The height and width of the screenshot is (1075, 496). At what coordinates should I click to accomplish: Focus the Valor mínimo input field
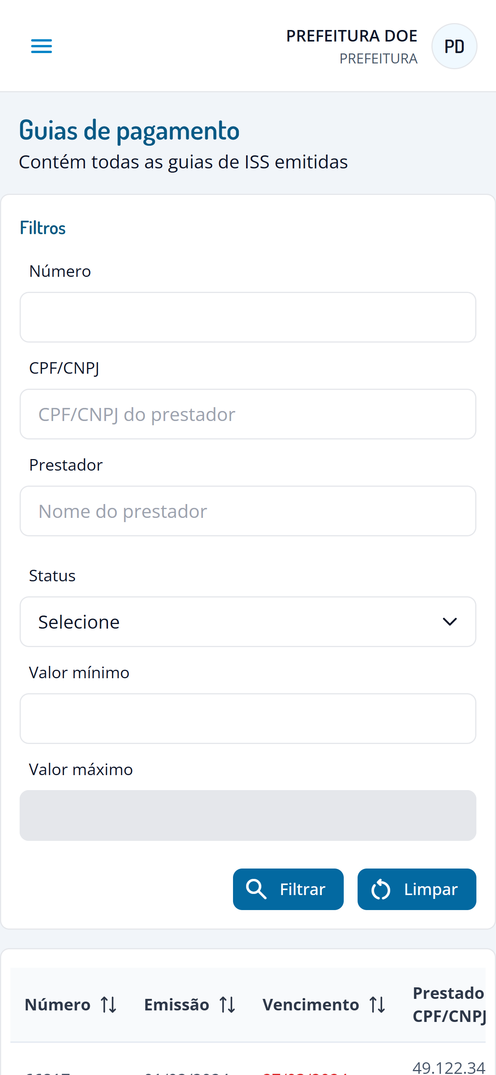tap(248, 719)
